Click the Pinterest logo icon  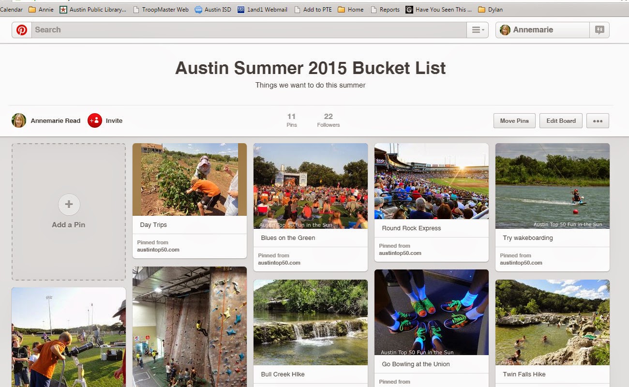pyautogui.click(x=21, y=30)
